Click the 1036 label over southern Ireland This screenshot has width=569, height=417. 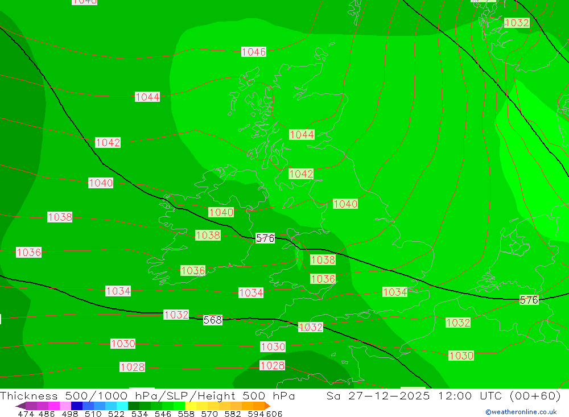click(193, 271)
